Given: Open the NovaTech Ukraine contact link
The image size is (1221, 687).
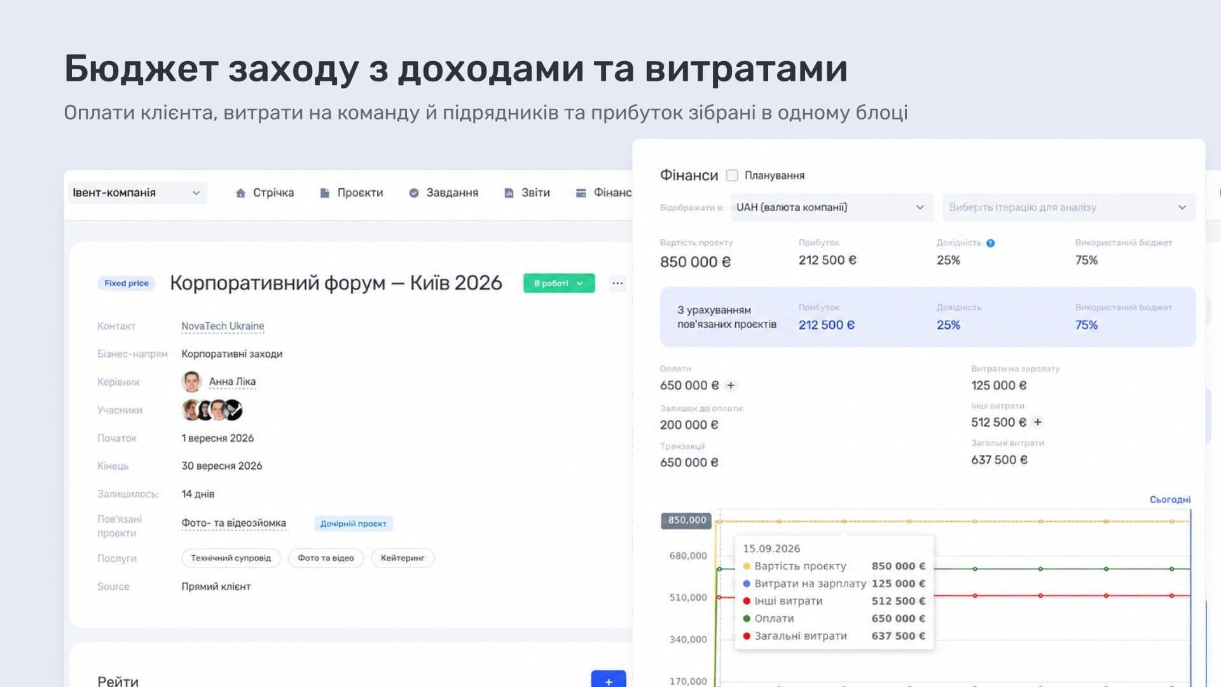Looking at the screenshot, I should [223, 326].
